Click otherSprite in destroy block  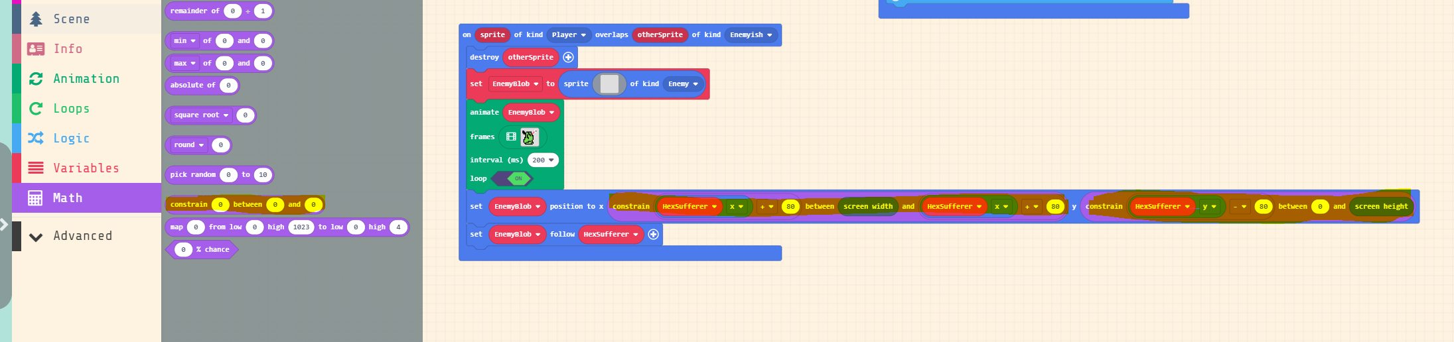(x=530, y=57)
